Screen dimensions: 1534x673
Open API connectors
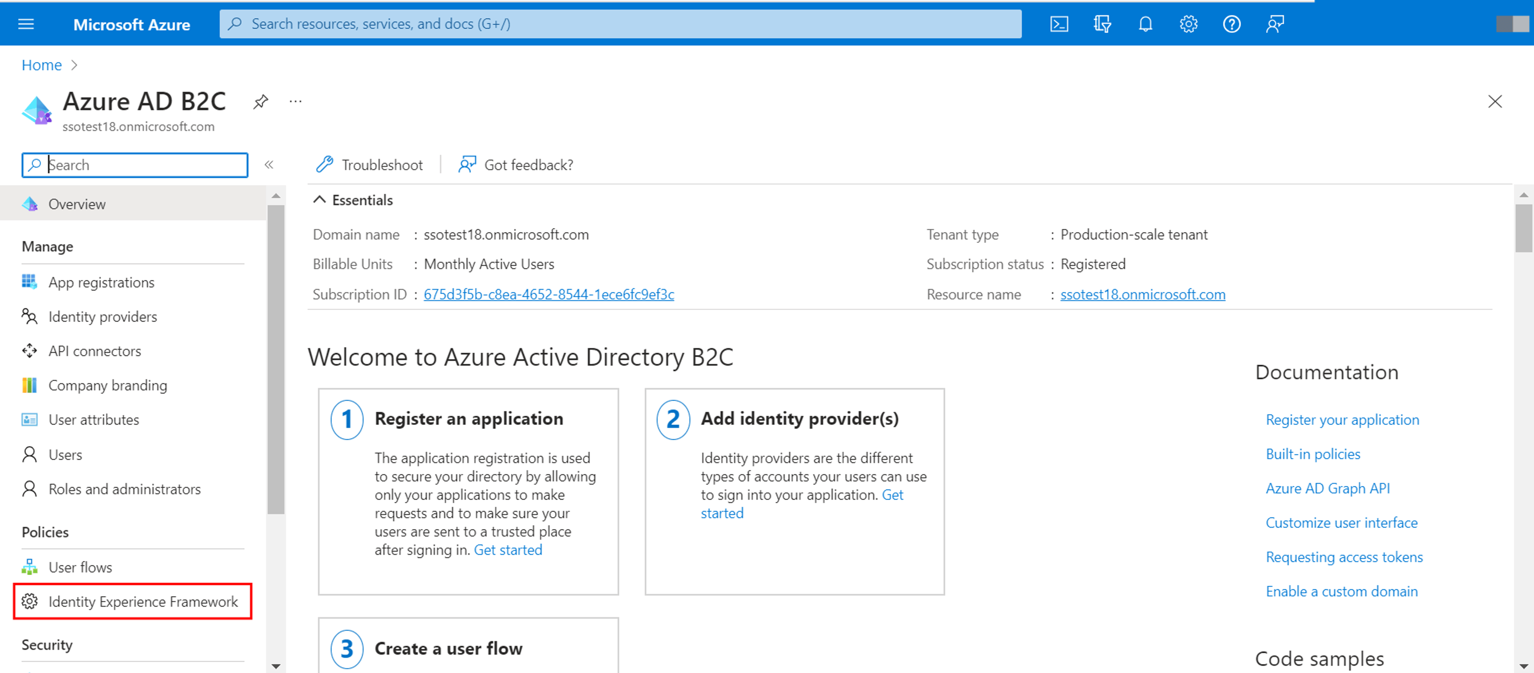tap(95, 351)
